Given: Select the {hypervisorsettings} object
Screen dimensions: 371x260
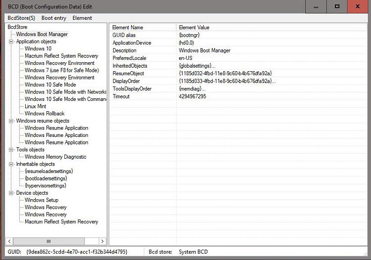Looking at the screenshot, I should coord(46,185).
